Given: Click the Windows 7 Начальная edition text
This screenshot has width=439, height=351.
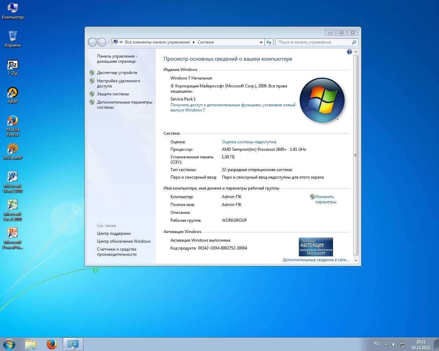Looking at the screenshot, I should pos(191,78).
